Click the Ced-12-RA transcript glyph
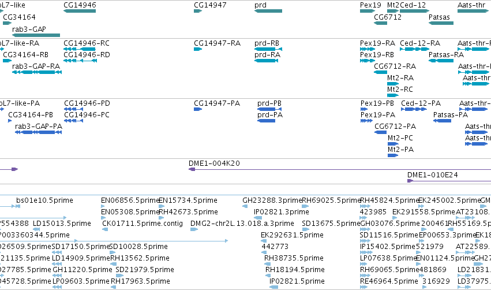The image size is (491, 290). 414,49
